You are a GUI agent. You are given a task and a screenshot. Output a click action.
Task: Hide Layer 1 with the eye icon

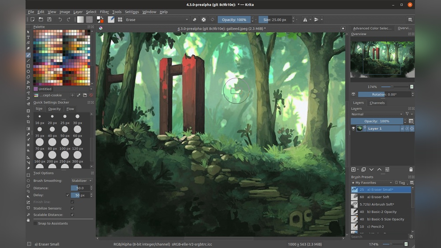pyautogui.click(x=353, y=128)
